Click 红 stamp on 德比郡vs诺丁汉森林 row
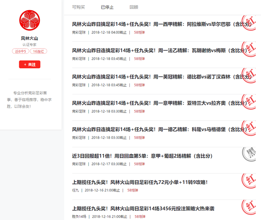 click(x=249, y=75)
